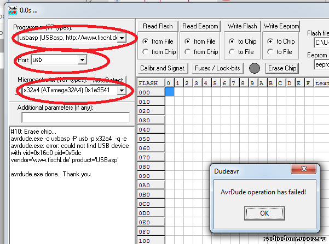The width and height of the screenshot is (329, 244).
Task: Click the Additional parameters input field
Action: [x=76, y=117]
